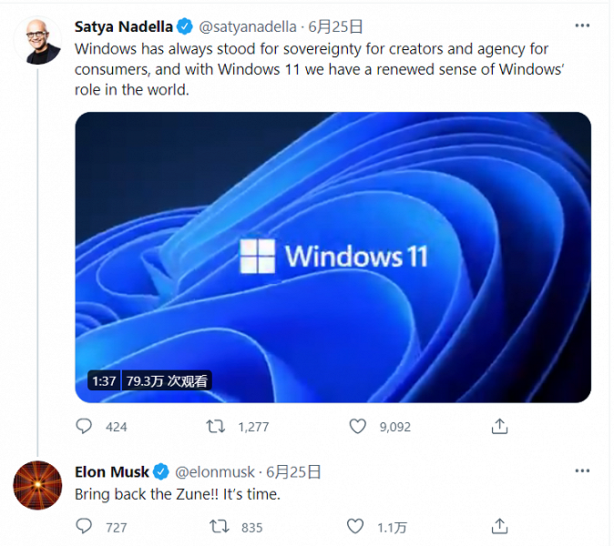This screenshot has width=614, height=546.
Task: Like Elon Musk's Zune tweet
Action: (x=355, y=526)
